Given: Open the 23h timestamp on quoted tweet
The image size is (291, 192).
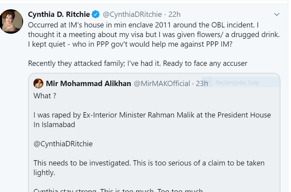Looking at the screenshot, I should tap(202, 83).
